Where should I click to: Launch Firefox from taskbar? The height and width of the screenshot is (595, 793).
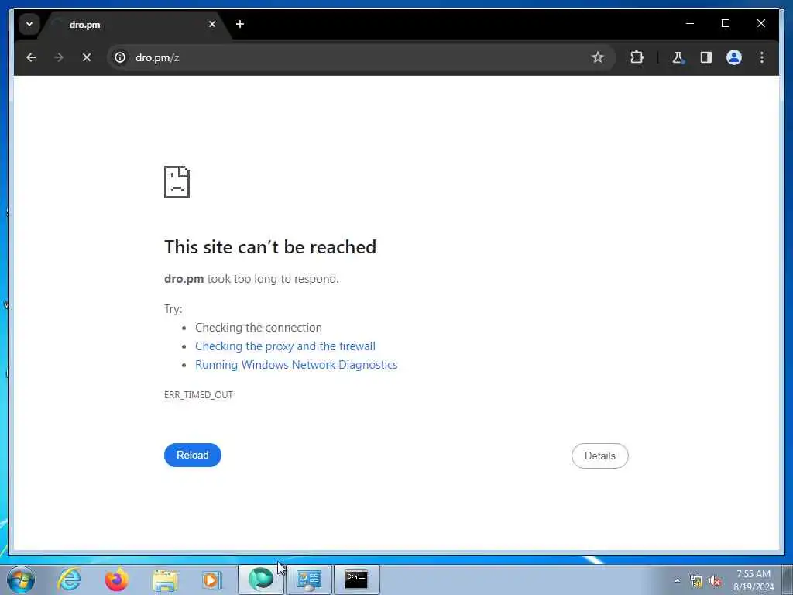pyautogui.click(x=117, y=580)
